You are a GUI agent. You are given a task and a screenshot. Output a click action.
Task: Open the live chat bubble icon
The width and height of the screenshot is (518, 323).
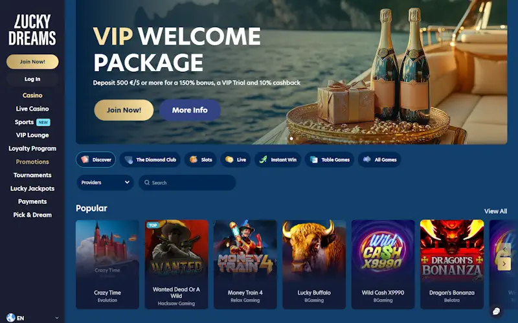pos(496,311)
